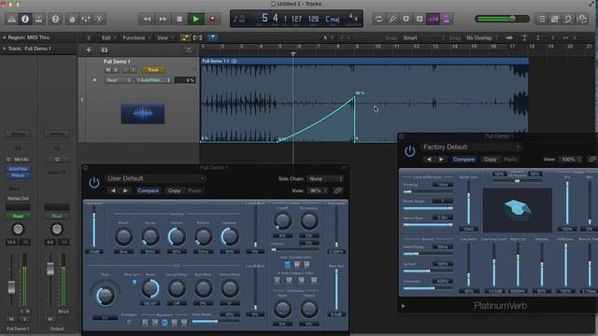Click the red Record button

pyautogui.click(x=212, y=19)
